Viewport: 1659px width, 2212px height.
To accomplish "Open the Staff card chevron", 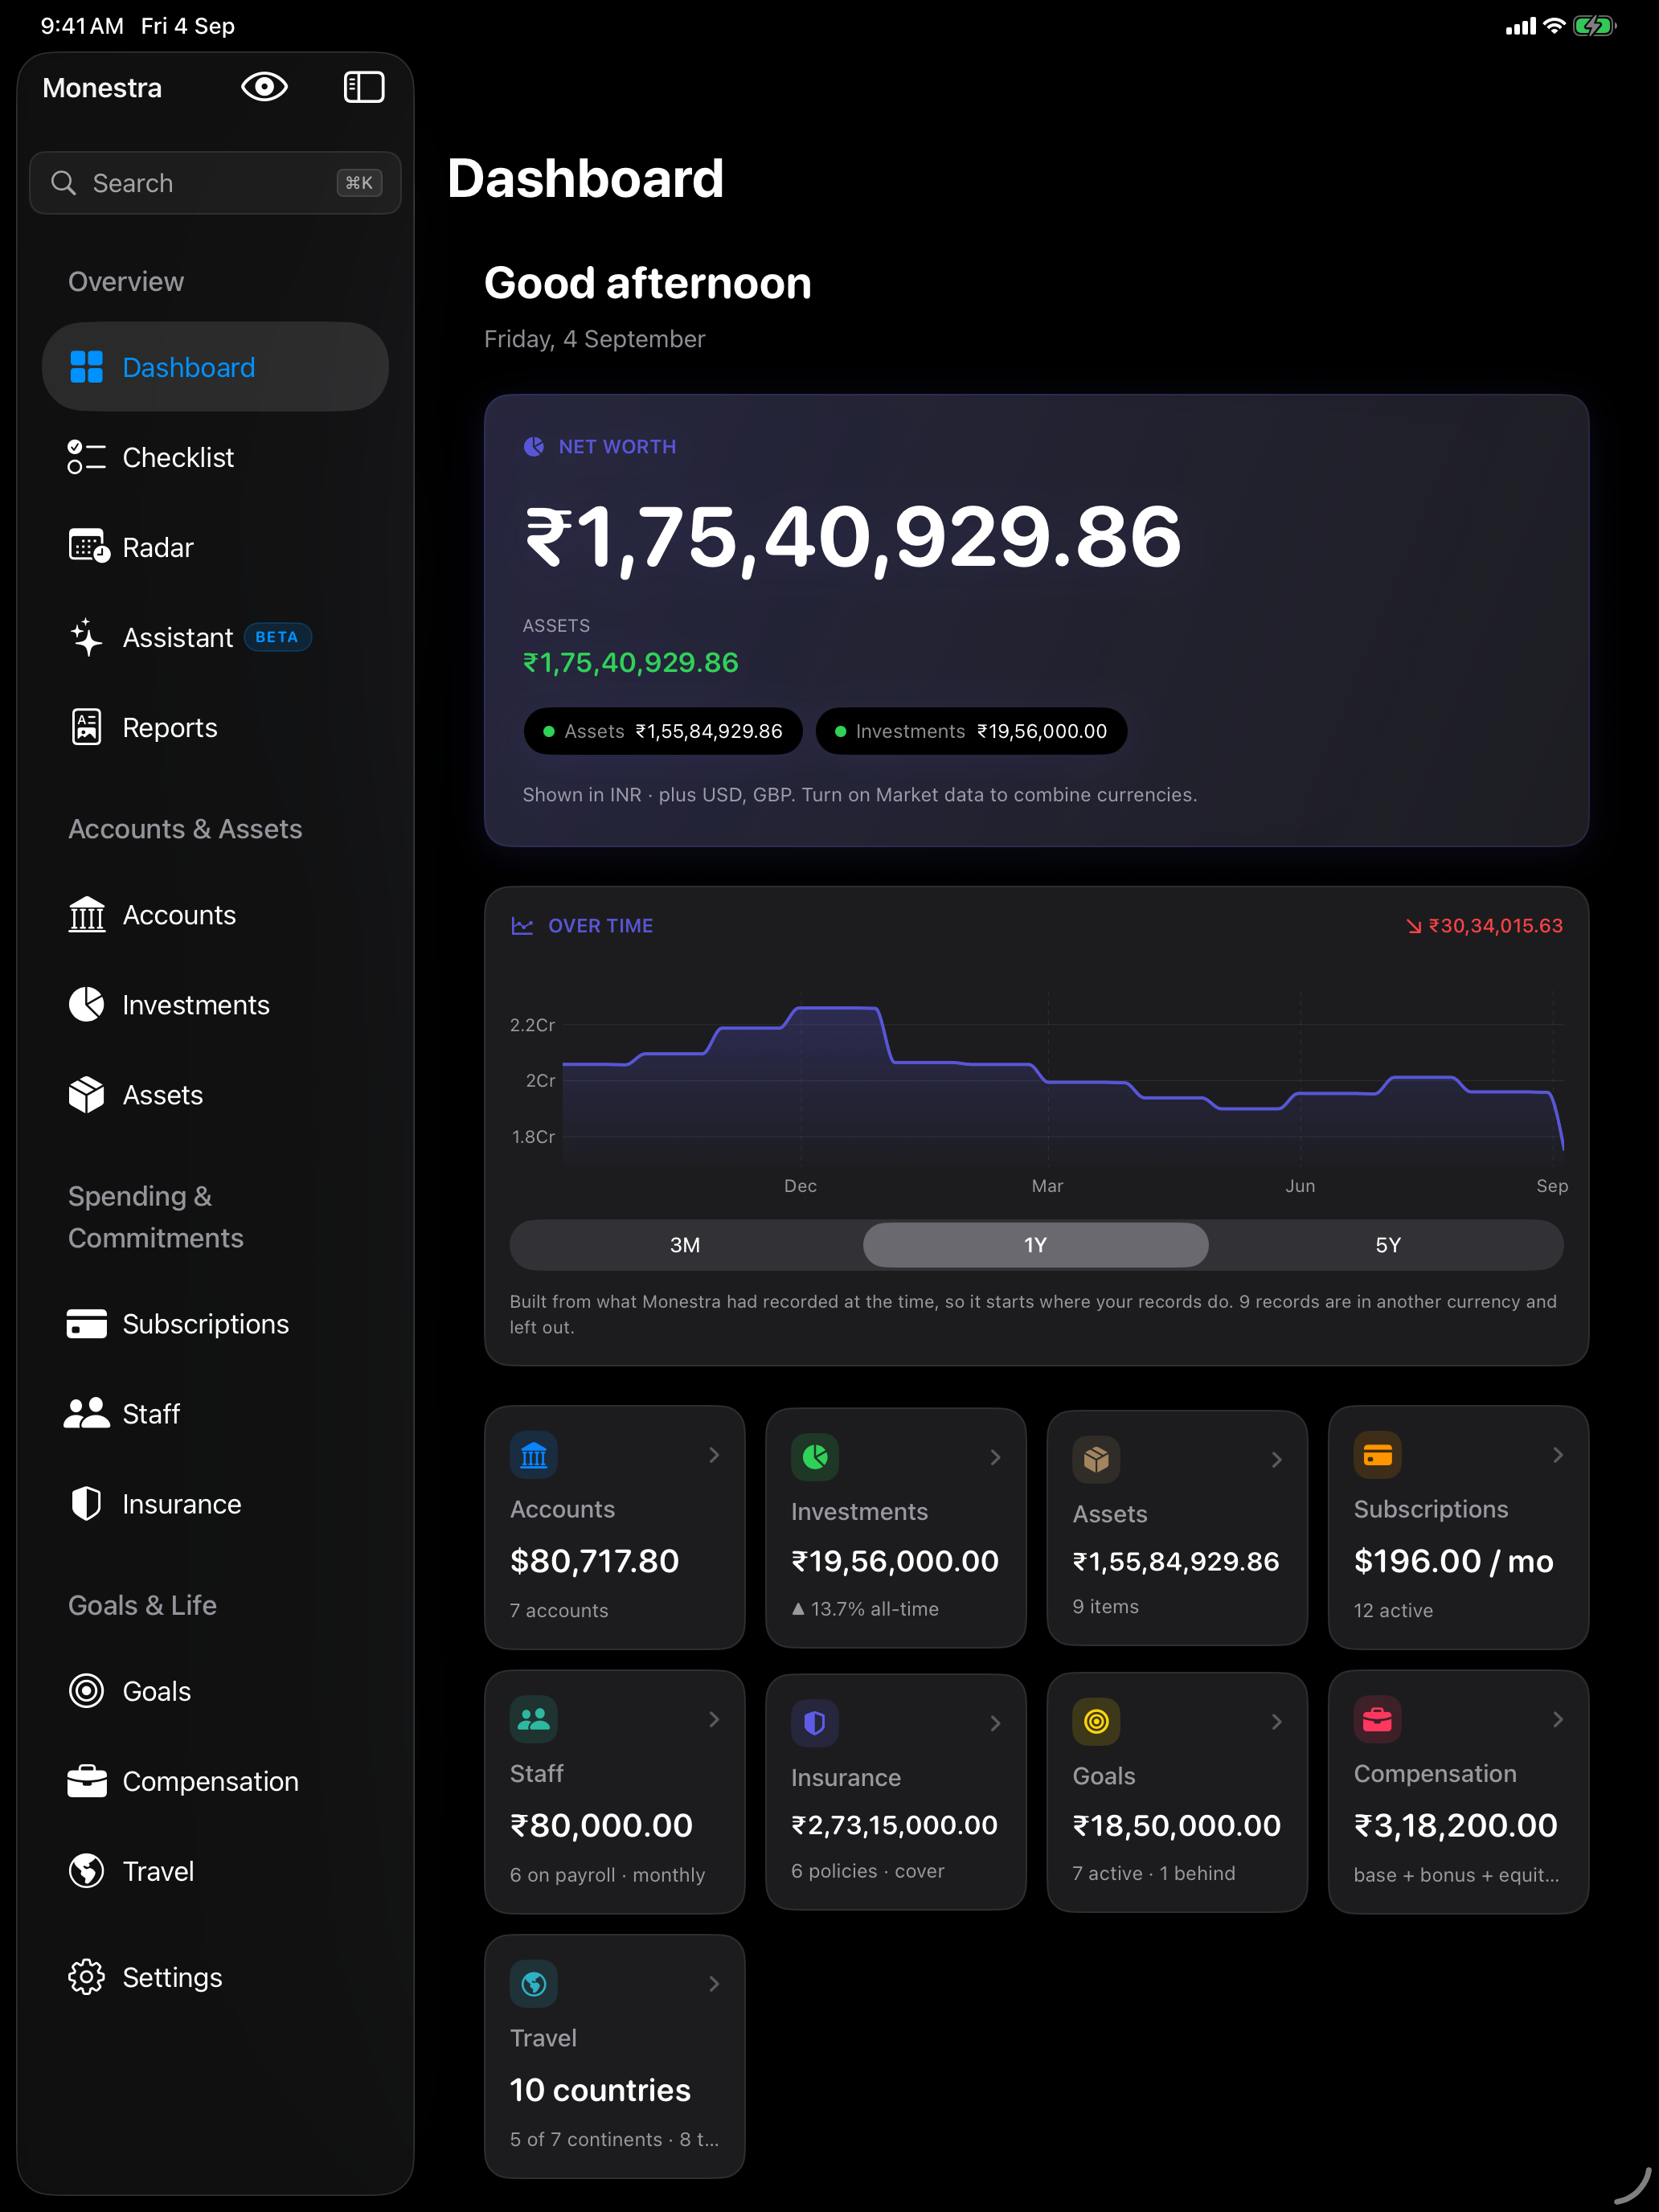I will (714, 1719).
